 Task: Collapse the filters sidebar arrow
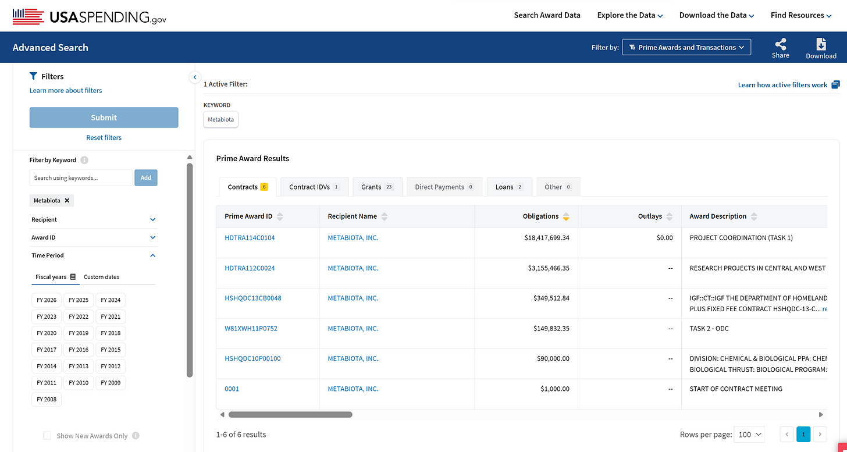pos(195,77)
